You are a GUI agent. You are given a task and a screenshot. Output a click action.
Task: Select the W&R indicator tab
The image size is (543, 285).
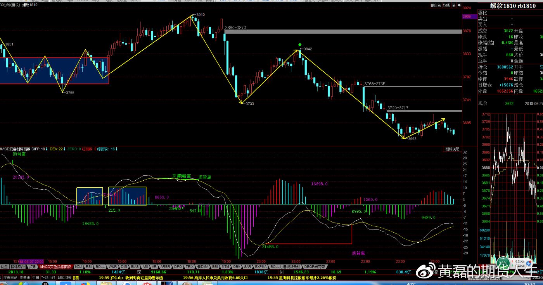(113, 267)
